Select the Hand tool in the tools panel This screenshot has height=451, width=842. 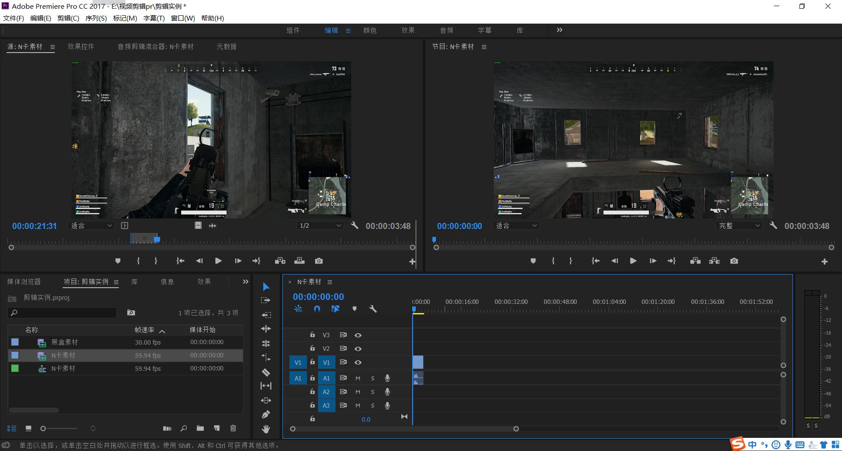[x=266, y=429]
